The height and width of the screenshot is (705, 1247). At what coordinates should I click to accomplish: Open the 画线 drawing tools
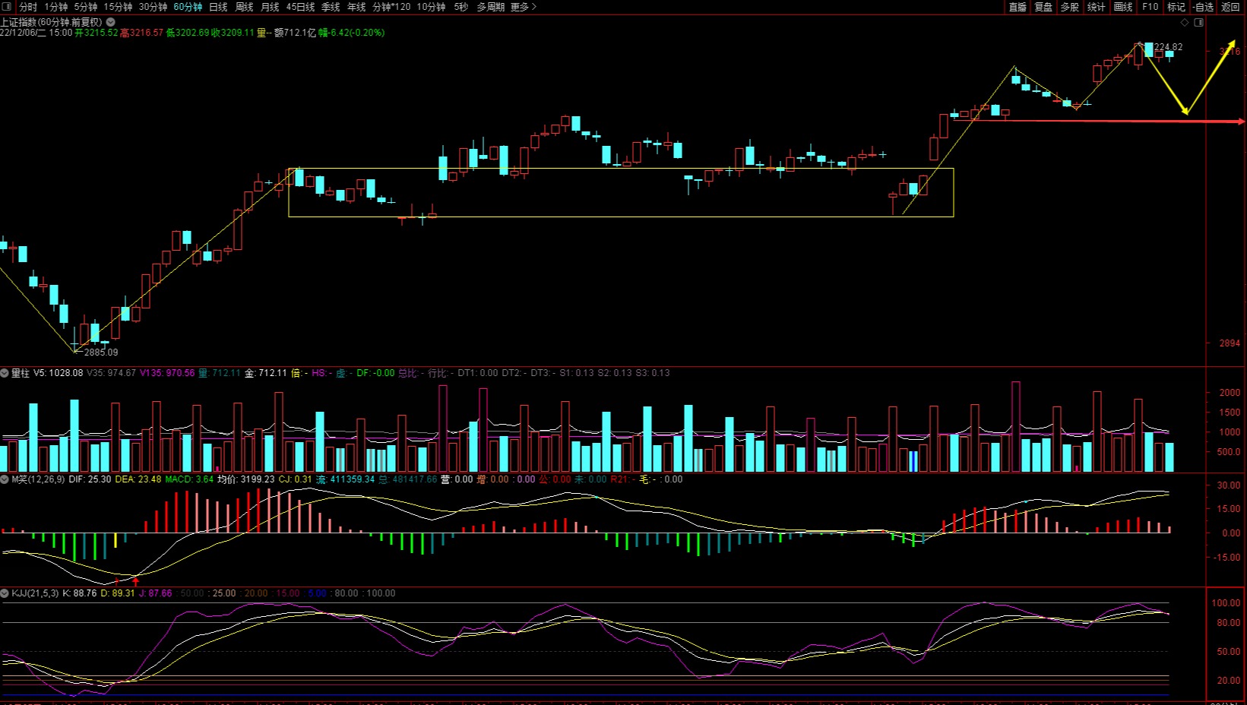(1122, 7)
